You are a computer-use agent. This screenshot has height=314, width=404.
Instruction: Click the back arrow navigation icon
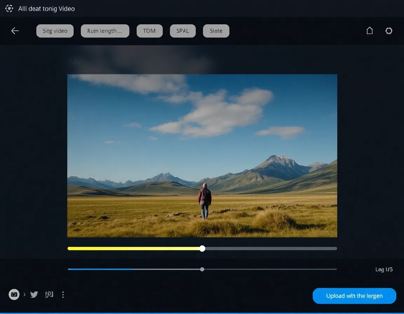[15, 31]
